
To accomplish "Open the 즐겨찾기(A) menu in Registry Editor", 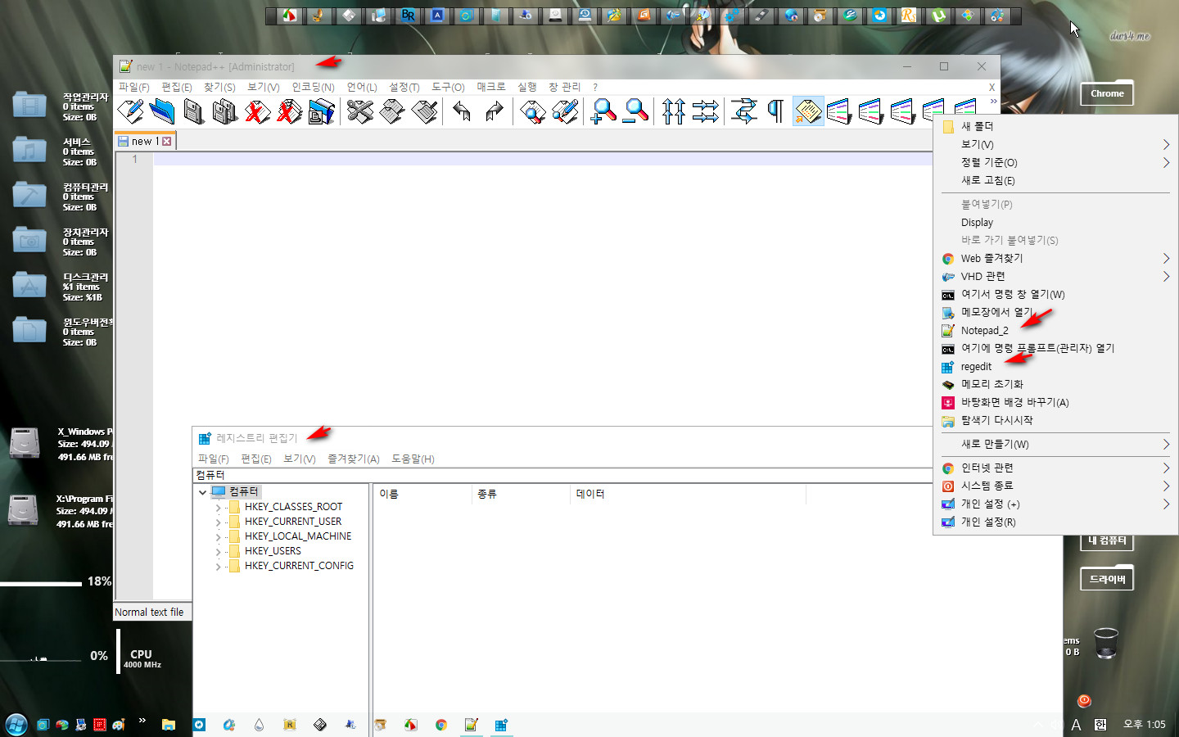I will (354, 459).
